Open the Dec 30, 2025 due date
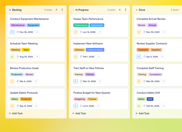Viewport: 182px width, 132px height. tap(151, 32)
